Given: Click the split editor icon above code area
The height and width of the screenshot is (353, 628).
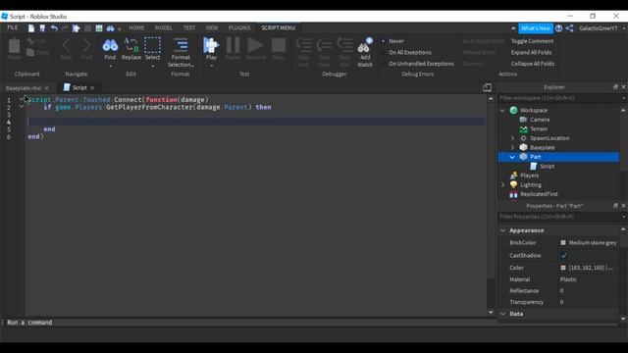Looking at the screenshot, I should pos(487,87).
